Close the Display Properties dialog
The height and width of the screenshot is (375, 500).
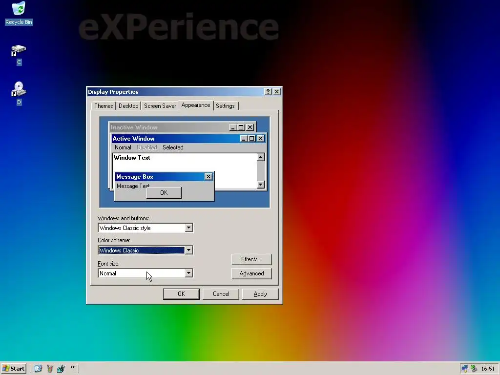(277, 92)
